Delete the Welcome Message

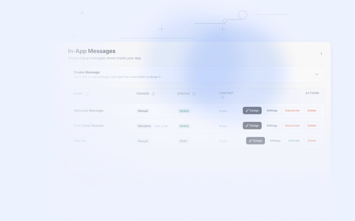[312, 110]
